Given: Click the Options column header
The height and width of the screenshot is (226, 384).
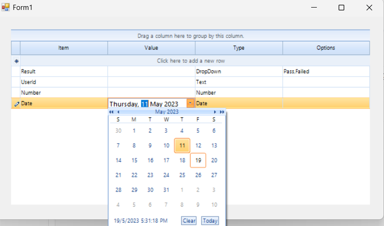Looking at the screenshot, I should tap(326, 48).
